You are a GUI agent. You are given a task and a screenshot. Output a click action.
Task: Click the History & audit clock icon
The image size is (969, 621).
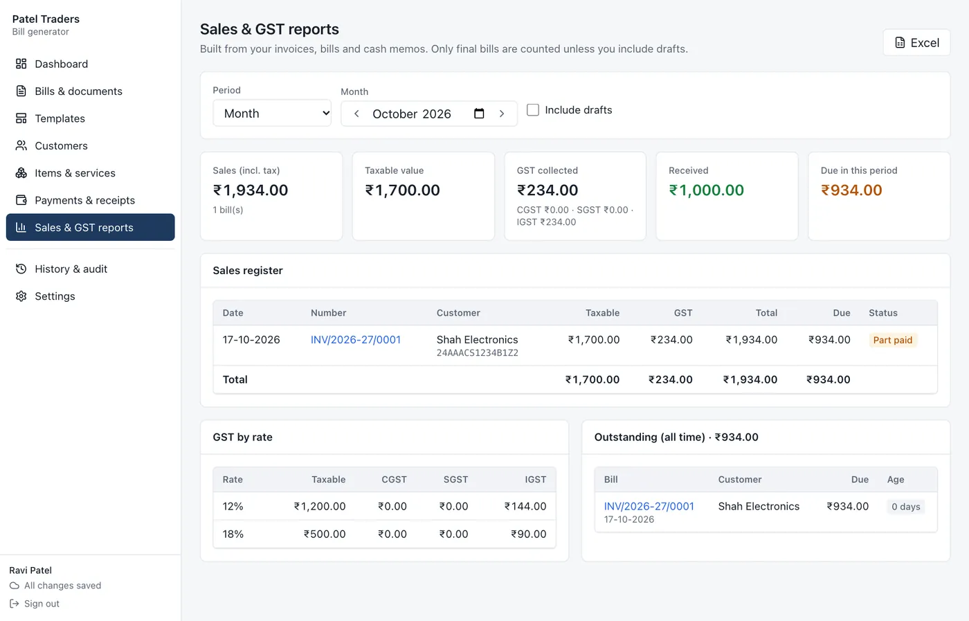(x=21, y=269)
